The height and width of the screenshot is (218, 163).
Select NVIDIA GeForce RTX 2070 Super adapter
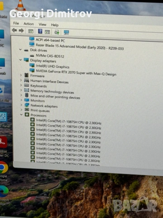(x=76, y=73)
